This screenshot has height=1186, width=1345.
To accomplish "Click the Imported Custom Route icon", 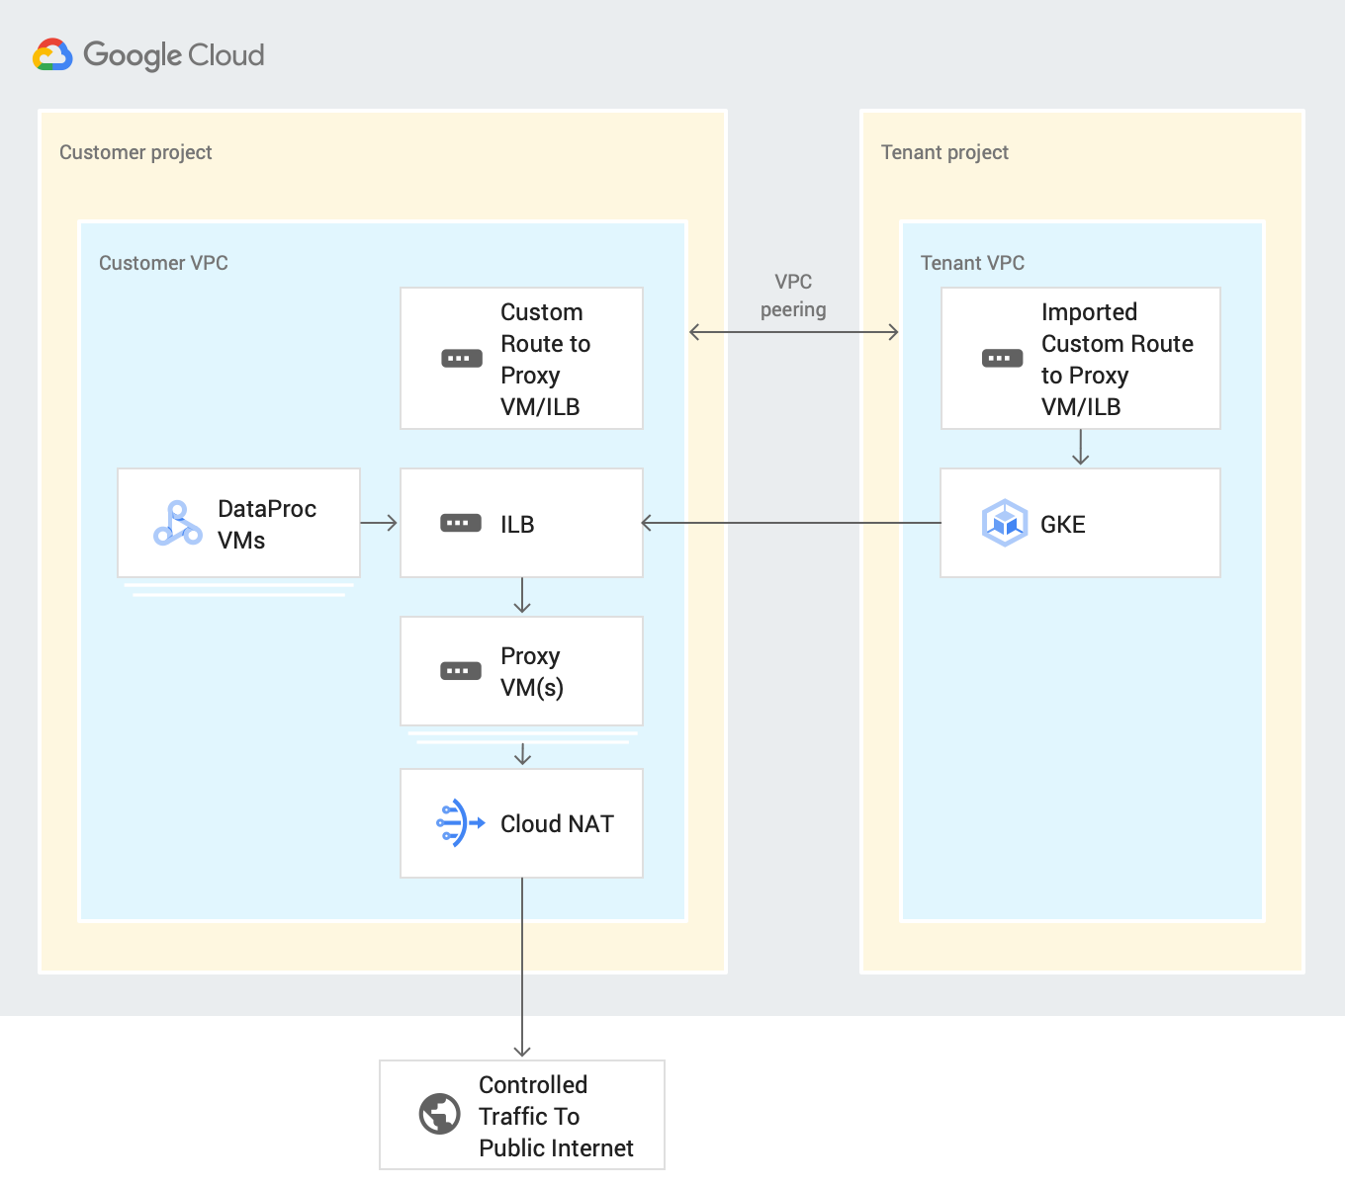I will [x=1002, y=358].
